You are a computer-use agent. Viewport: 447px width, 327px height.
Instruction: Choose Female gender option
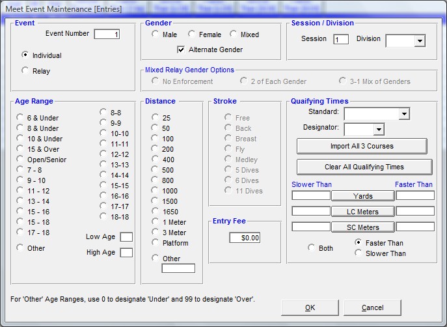192,35
